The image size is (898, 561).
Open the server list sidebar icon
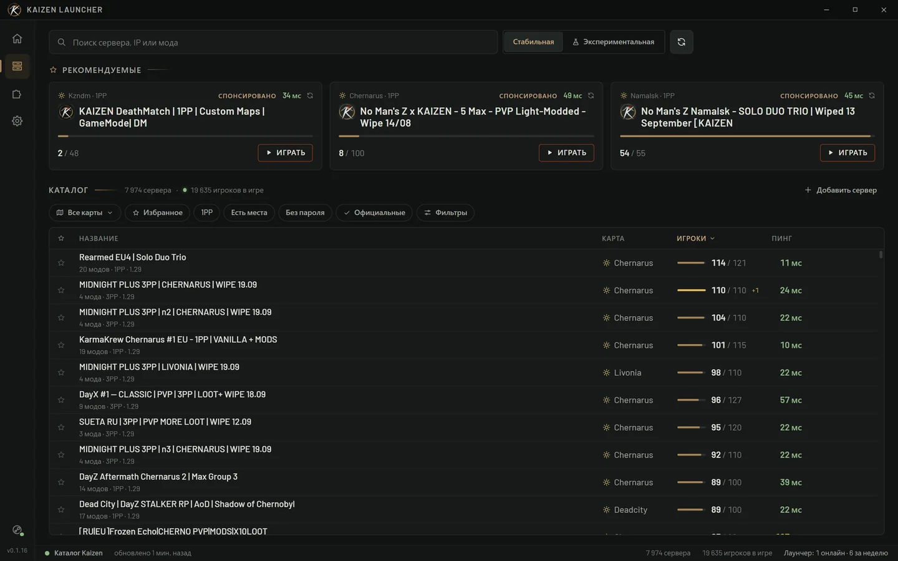17,66
